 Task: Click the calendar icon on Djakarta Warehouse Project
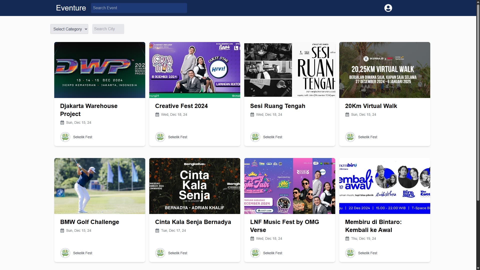[x=62, y=122]
